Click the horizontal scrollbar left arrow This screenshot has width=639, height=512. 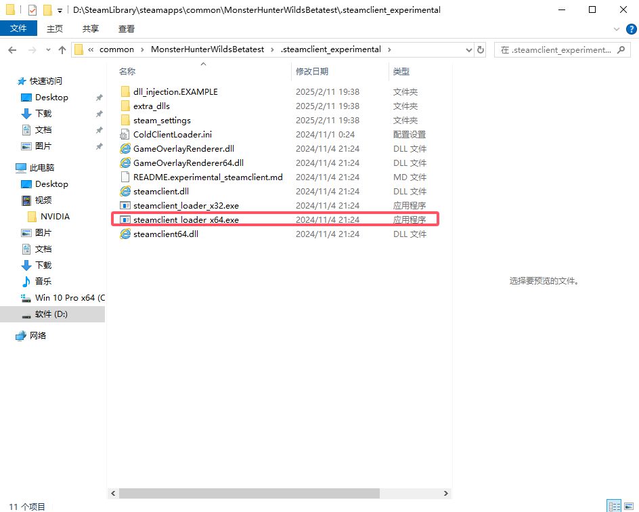tap(113, 493)
